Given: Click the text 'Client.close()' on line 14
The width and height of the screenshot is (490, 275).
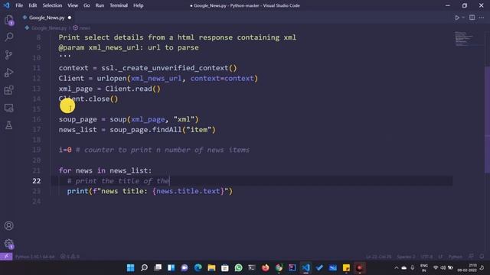Looking at the screenshot, I should [89, 99].
